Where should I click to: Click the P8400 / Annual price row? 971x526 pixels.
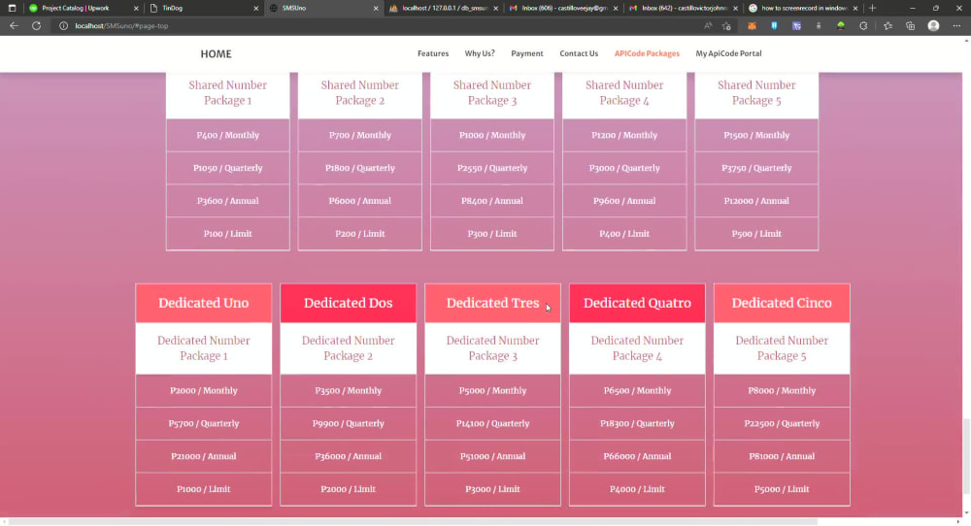pyautogui.click(x=492, y=201)
